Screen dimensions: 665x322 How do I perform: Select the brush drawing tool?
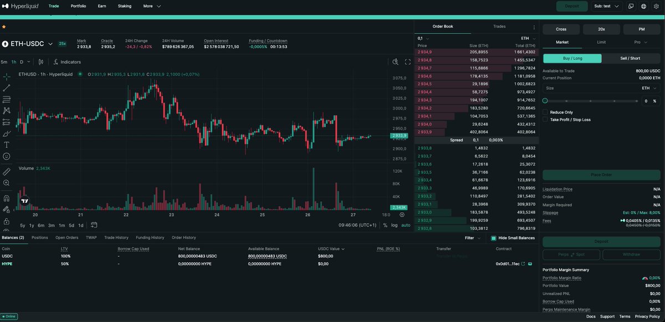point(7,134)
